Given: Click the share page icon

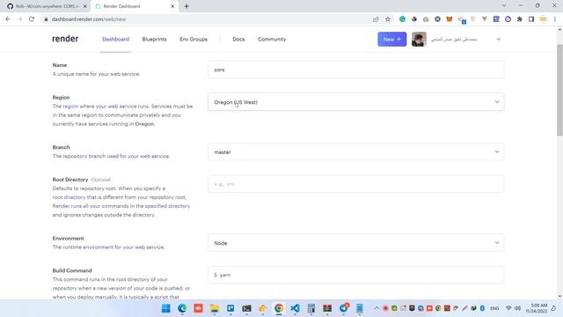Looking at the screenshot, I should point(376,19).
